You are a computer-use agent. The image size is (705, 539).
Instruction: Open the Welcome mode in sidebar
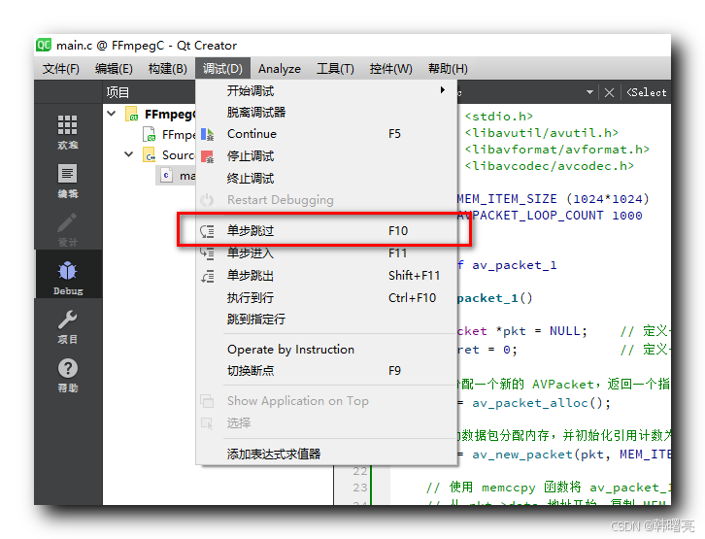67,131
